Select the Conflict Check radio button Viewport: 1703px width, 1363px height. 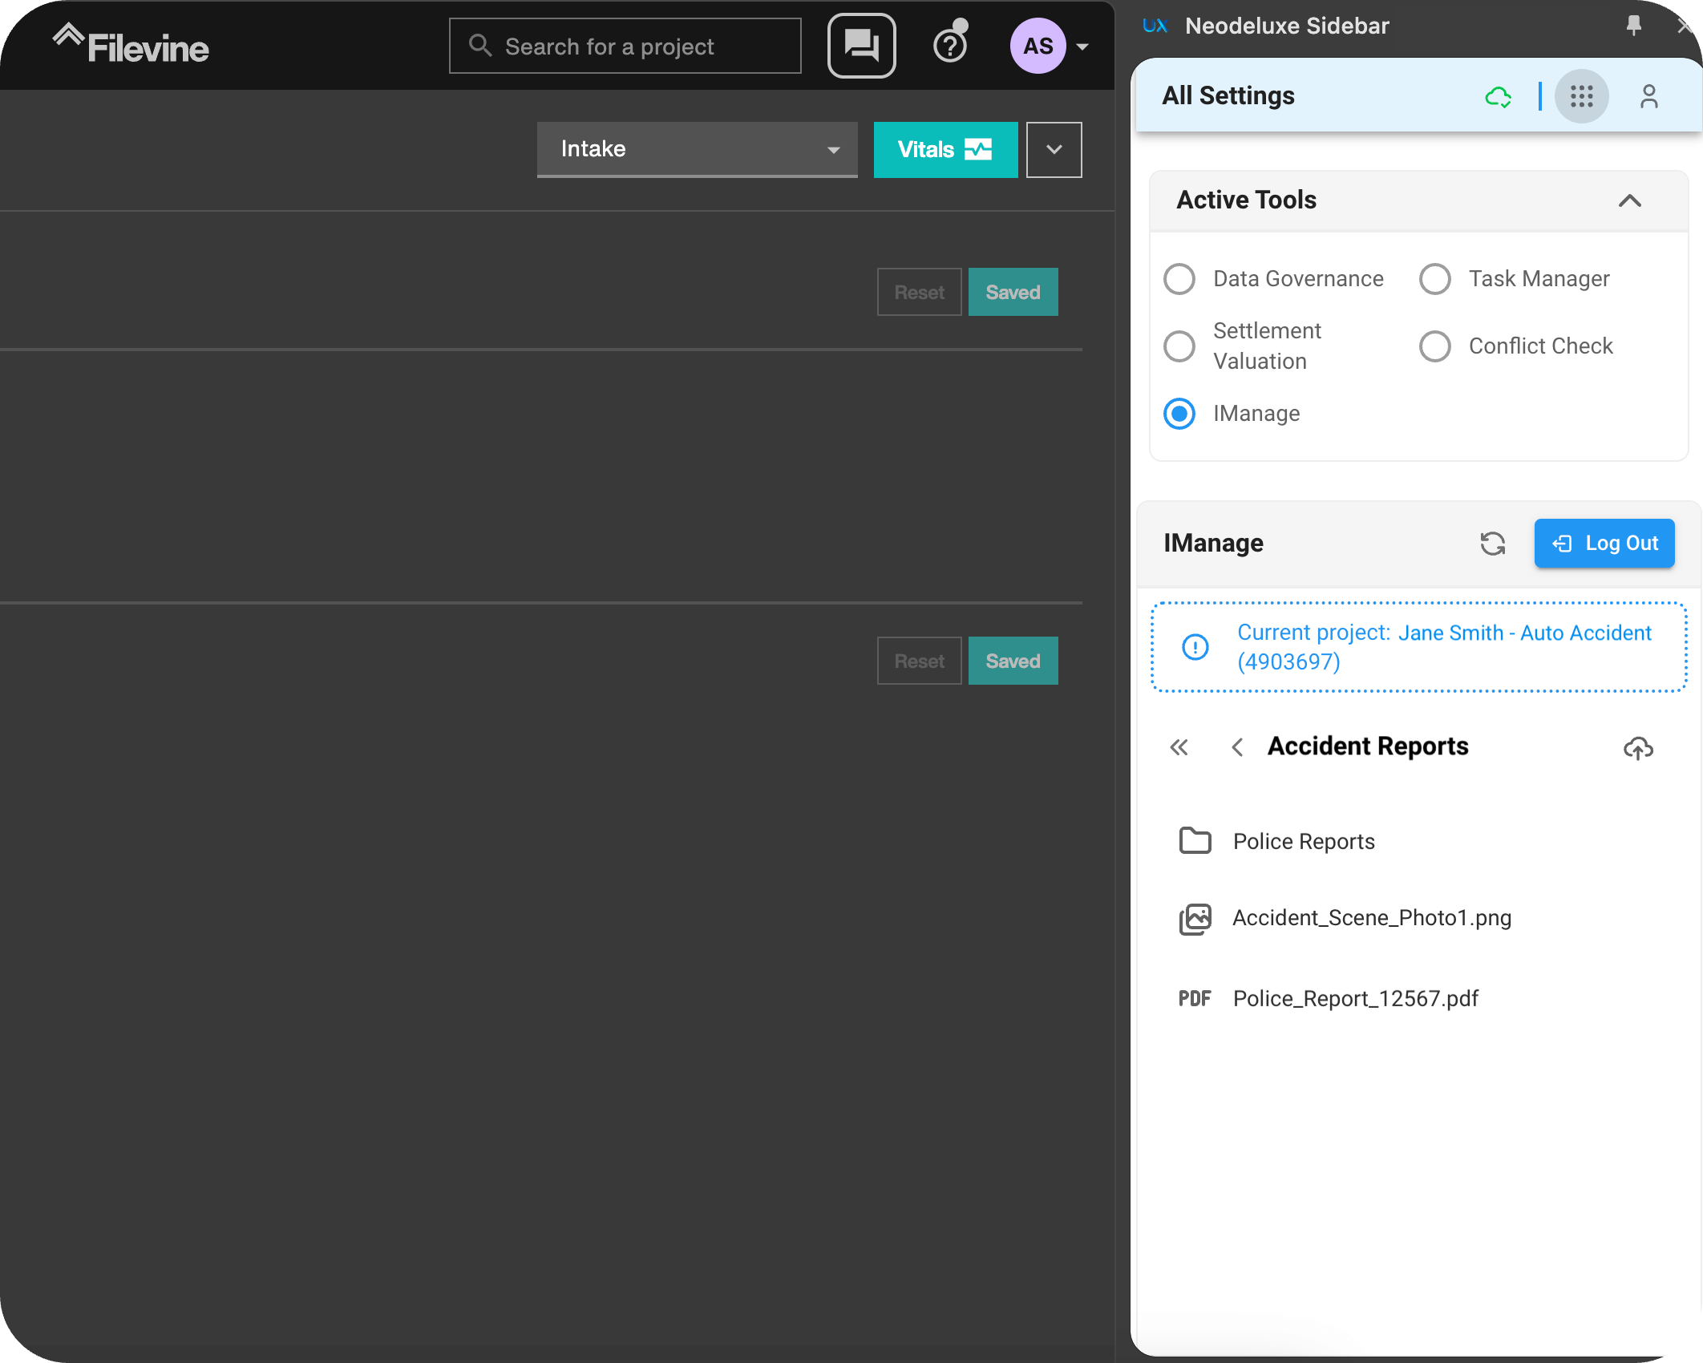pos(1434,346)
